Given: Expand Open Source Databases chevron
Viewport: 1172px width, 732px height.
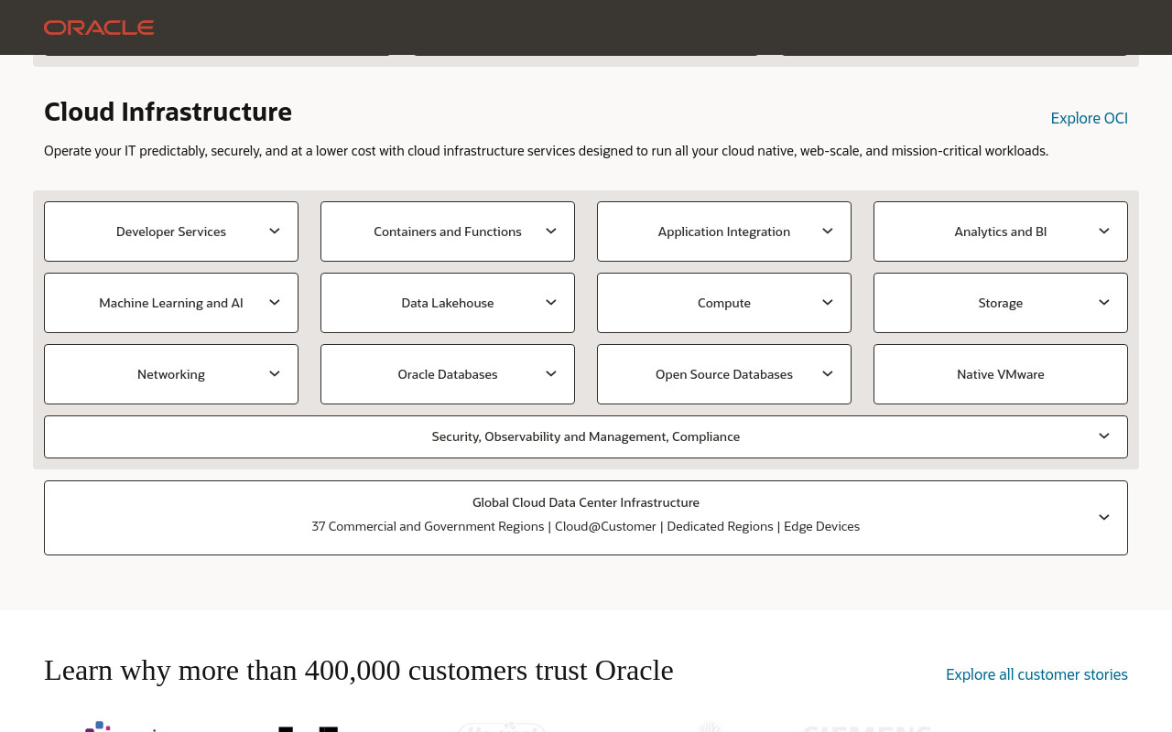Looking at the screenshot, I should point(828,373).
